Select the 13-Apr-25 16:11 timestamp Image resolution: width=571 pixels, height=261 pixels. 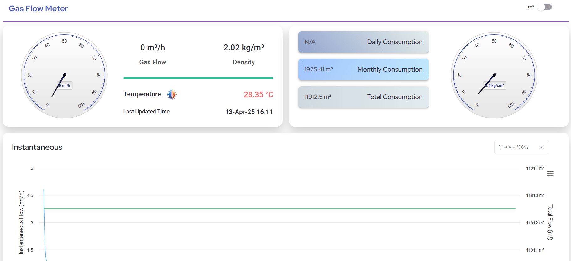(249, 112)
